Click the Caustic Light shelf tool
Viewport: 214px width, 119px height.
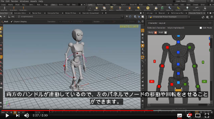tap(170, 9)
